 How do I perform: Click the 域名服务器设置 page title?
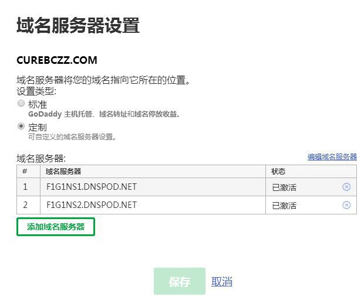pyautogui.click(x=78, y=26)
